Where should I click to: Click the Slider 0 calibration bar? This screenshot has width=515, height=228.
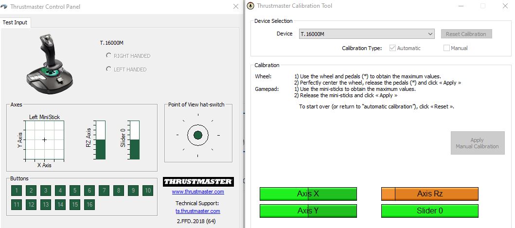(429, 210)
